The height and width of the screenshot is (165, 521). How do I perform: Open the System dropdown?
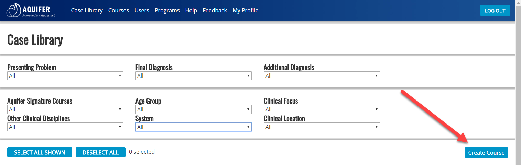194,127
